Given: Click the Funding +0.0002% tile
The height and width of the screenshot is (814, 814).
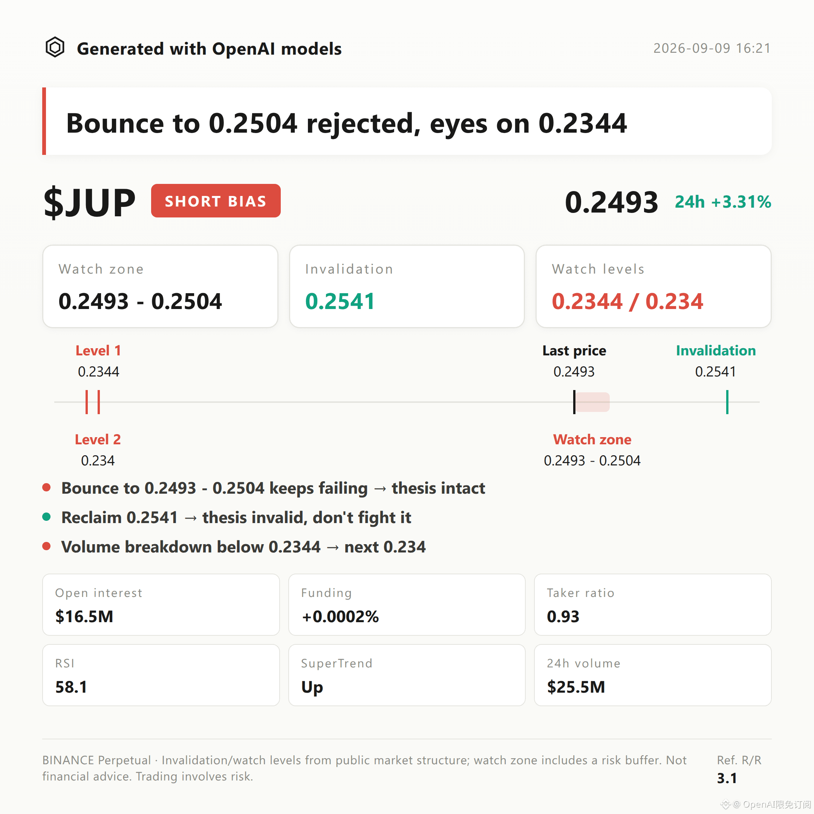Looking at the screenshot, I should [x=407, y=604].
